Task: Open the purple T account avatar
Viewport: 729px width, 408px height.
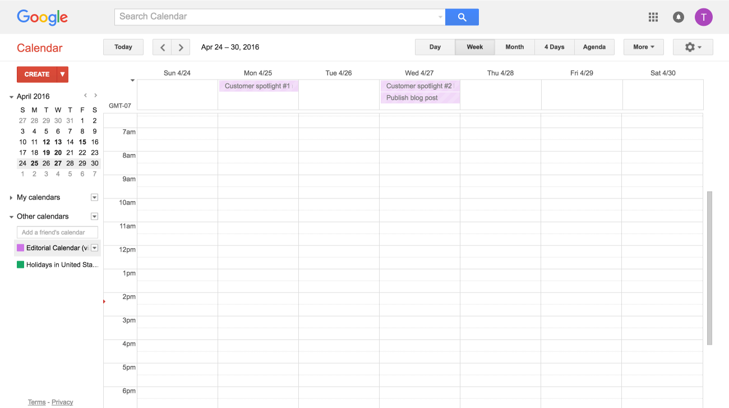Action: coord(703,17)
